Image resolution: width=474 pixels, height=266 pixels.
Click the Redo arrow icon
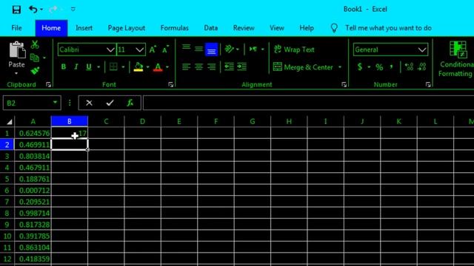[53, 10]
